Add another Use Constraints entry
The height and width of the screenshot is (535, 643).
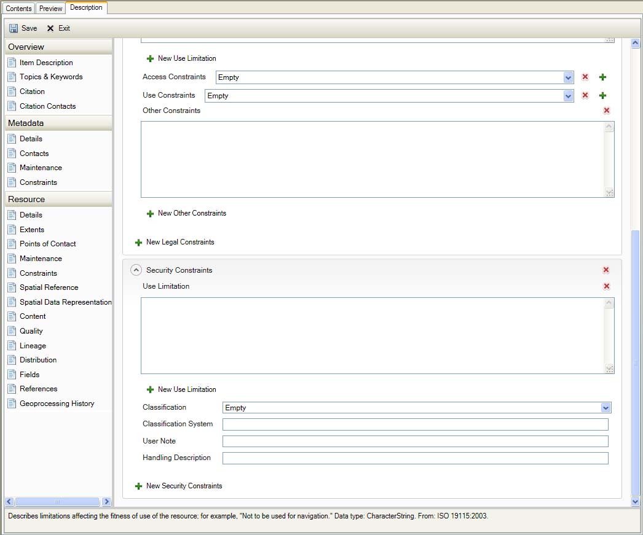(602, 96)
